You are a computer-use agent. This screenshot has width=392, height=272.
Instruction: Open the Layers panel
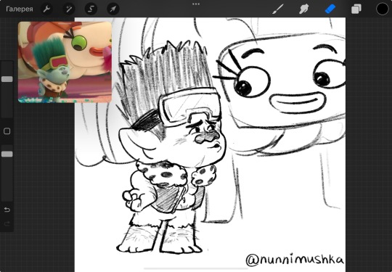[x=356, y=9]
